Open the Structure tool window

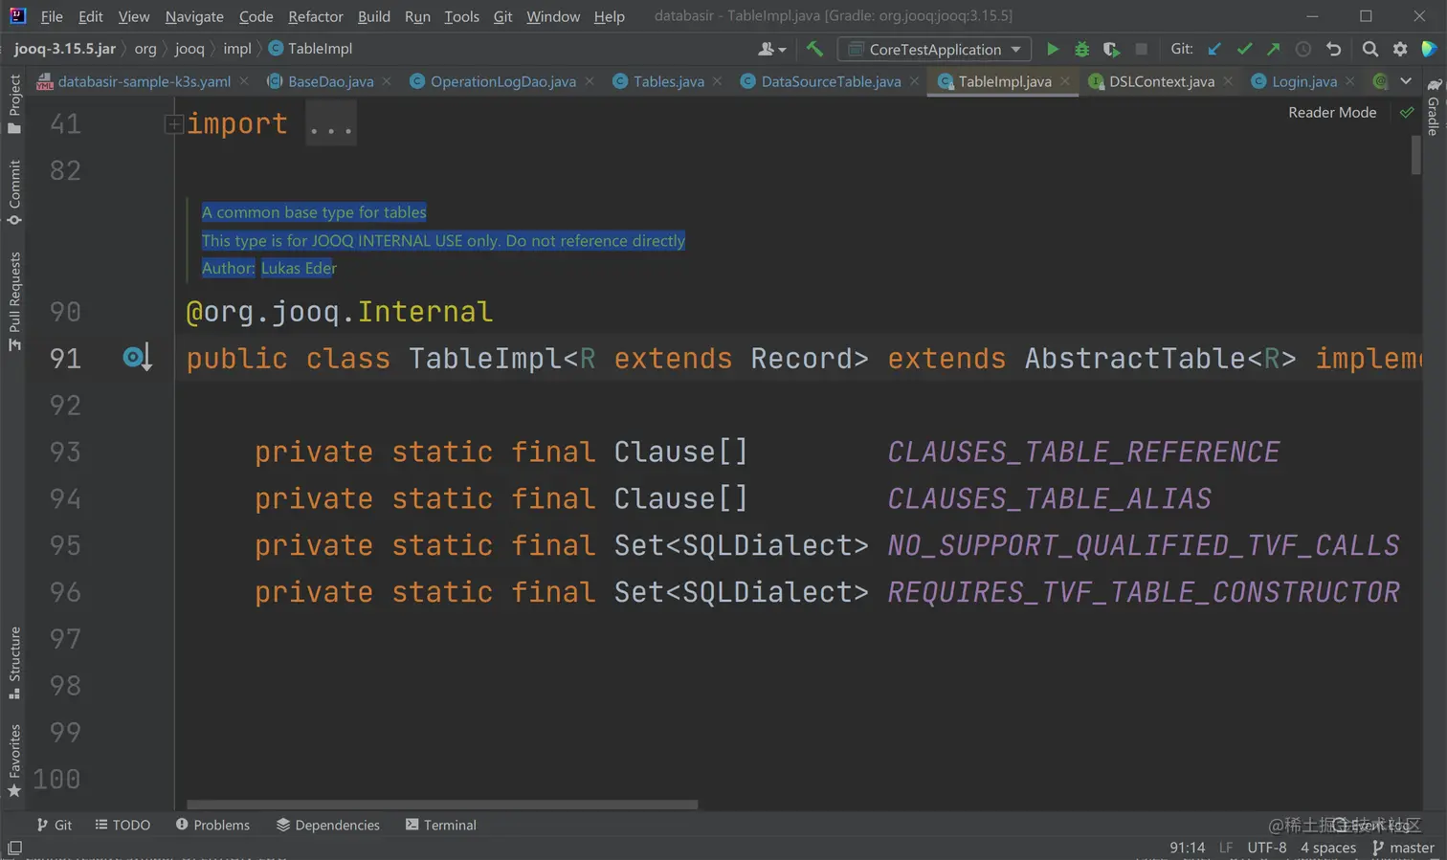pyautogui.click(x=14, y=662)
